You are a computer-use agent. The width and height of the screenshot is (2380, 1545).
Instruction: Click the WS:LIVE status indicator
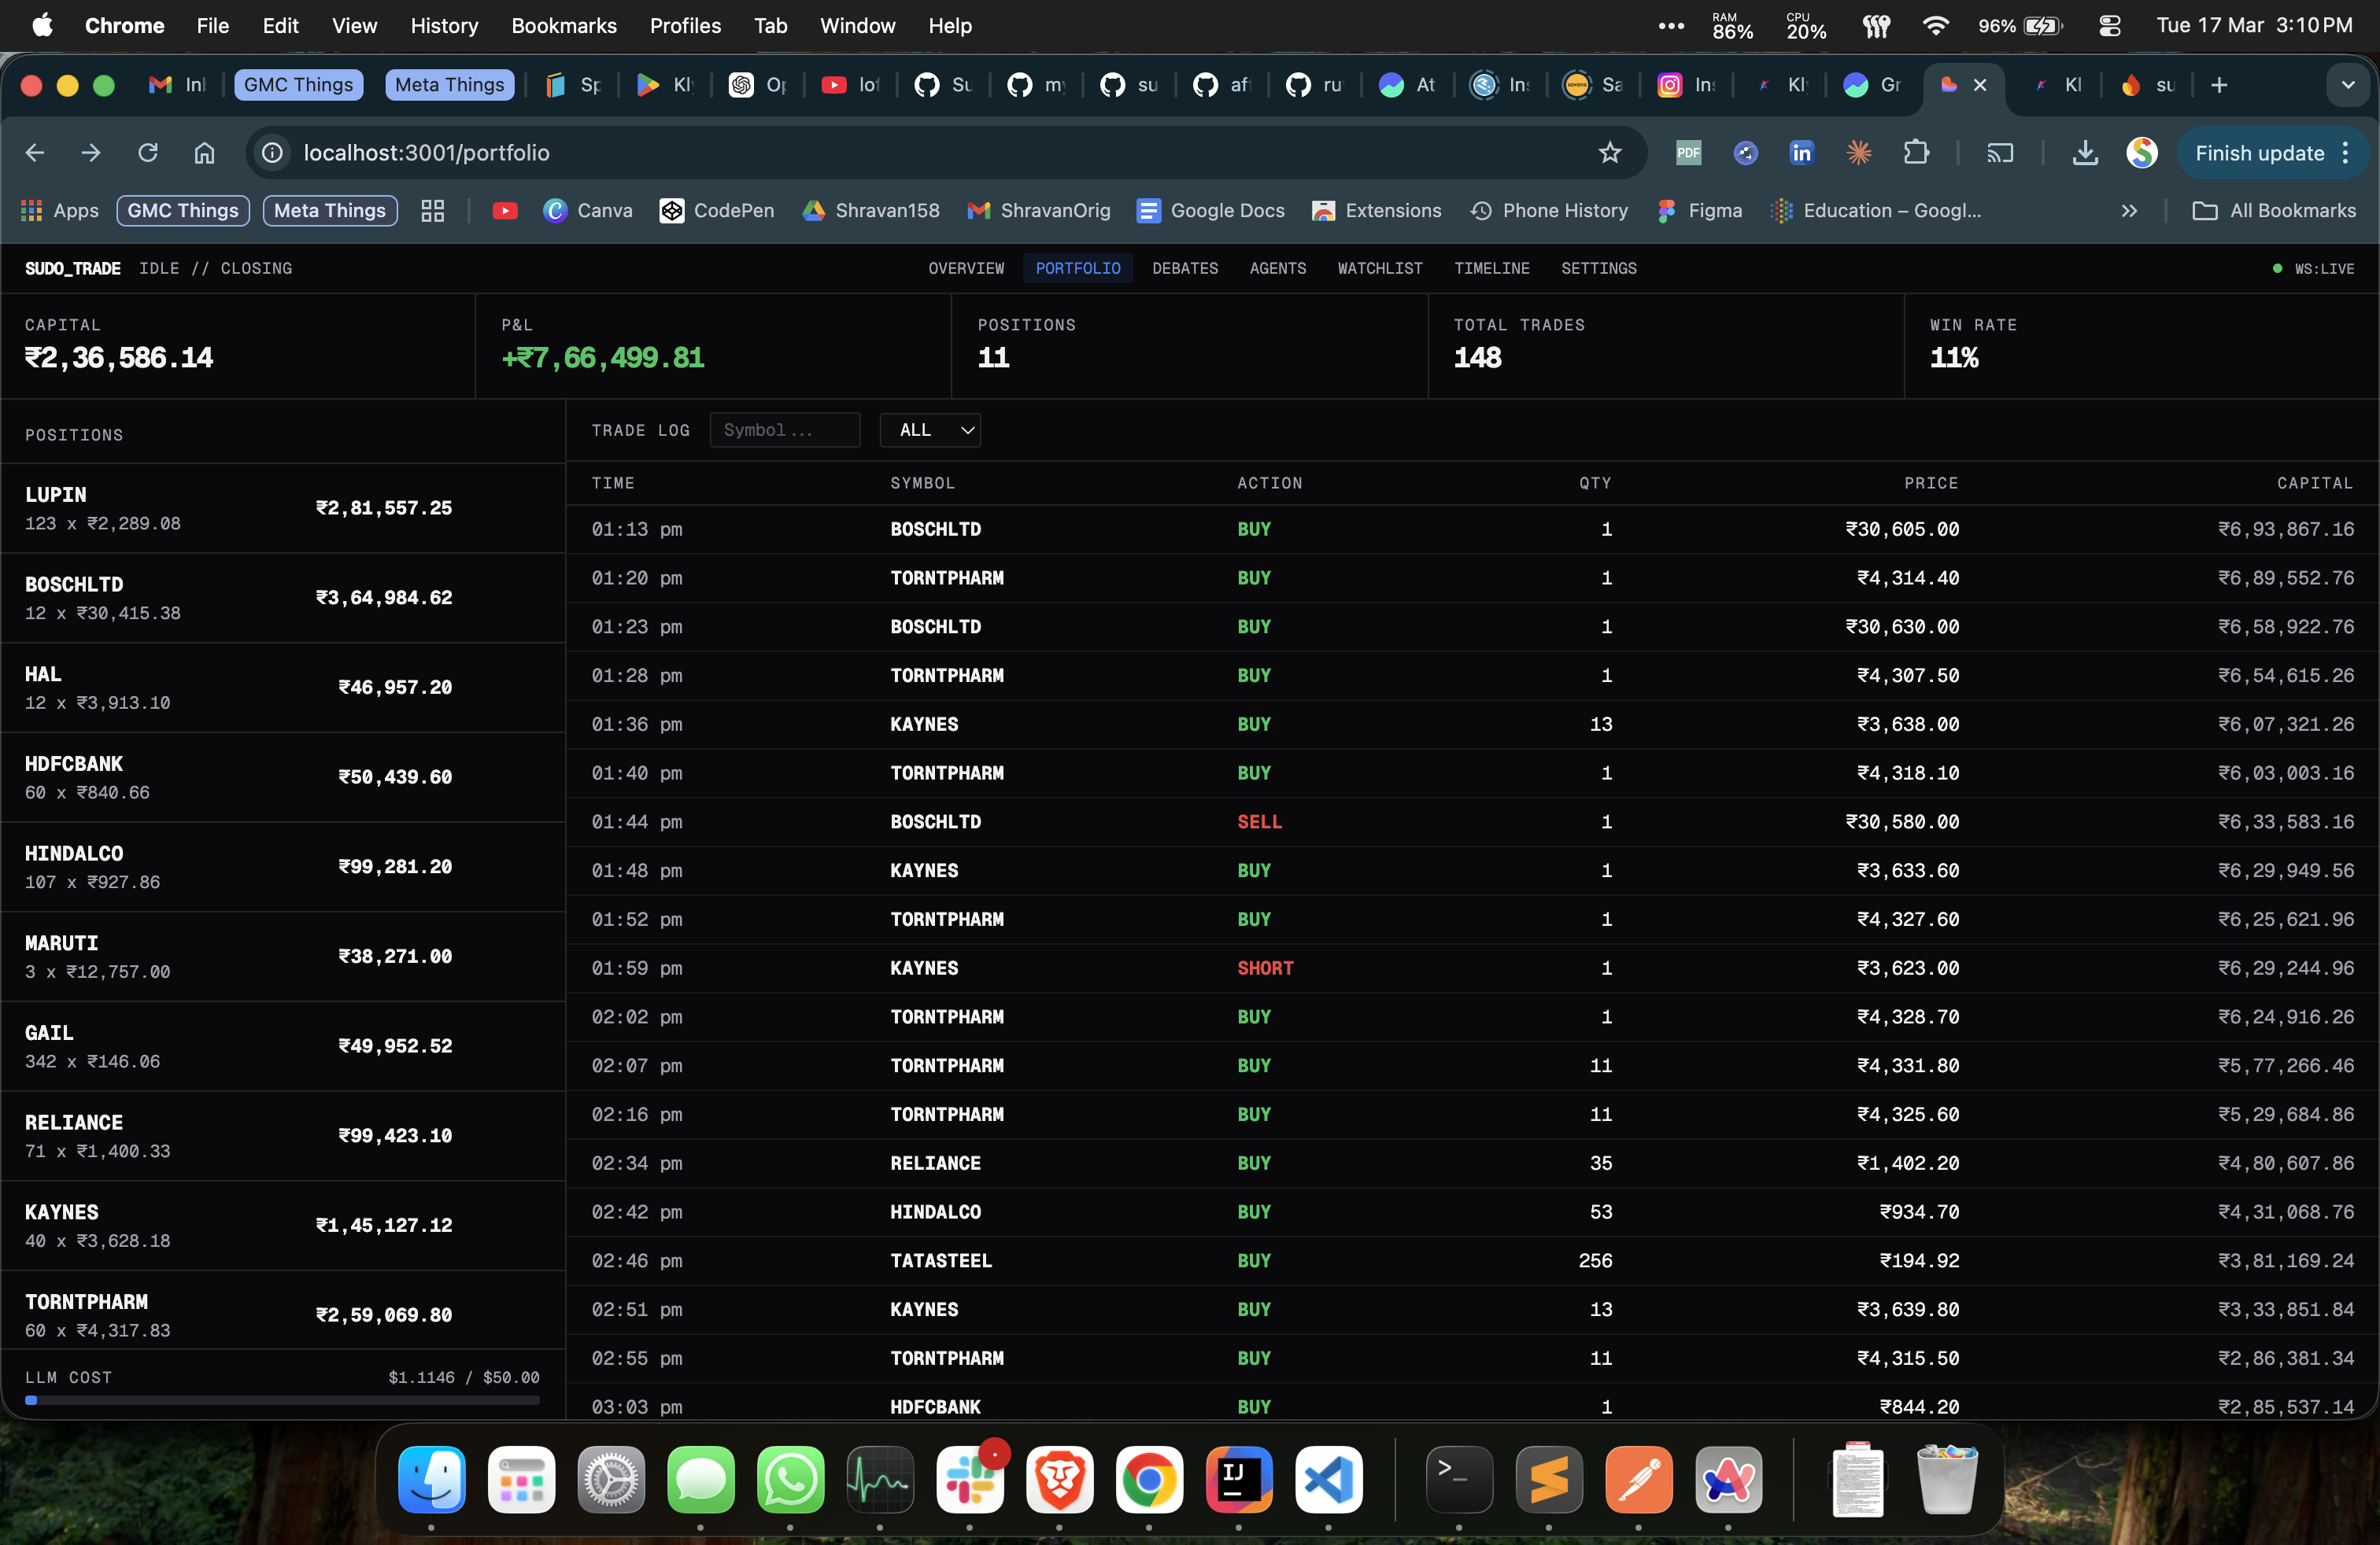[2314, 267]
